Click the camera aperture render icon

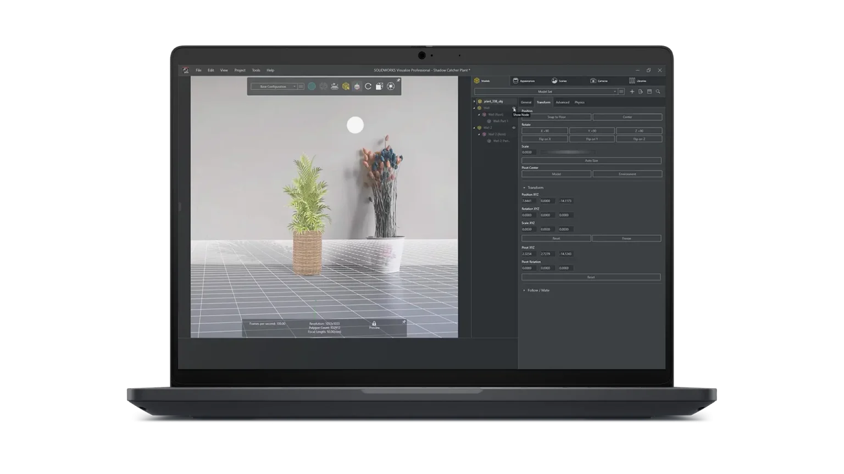391,87
